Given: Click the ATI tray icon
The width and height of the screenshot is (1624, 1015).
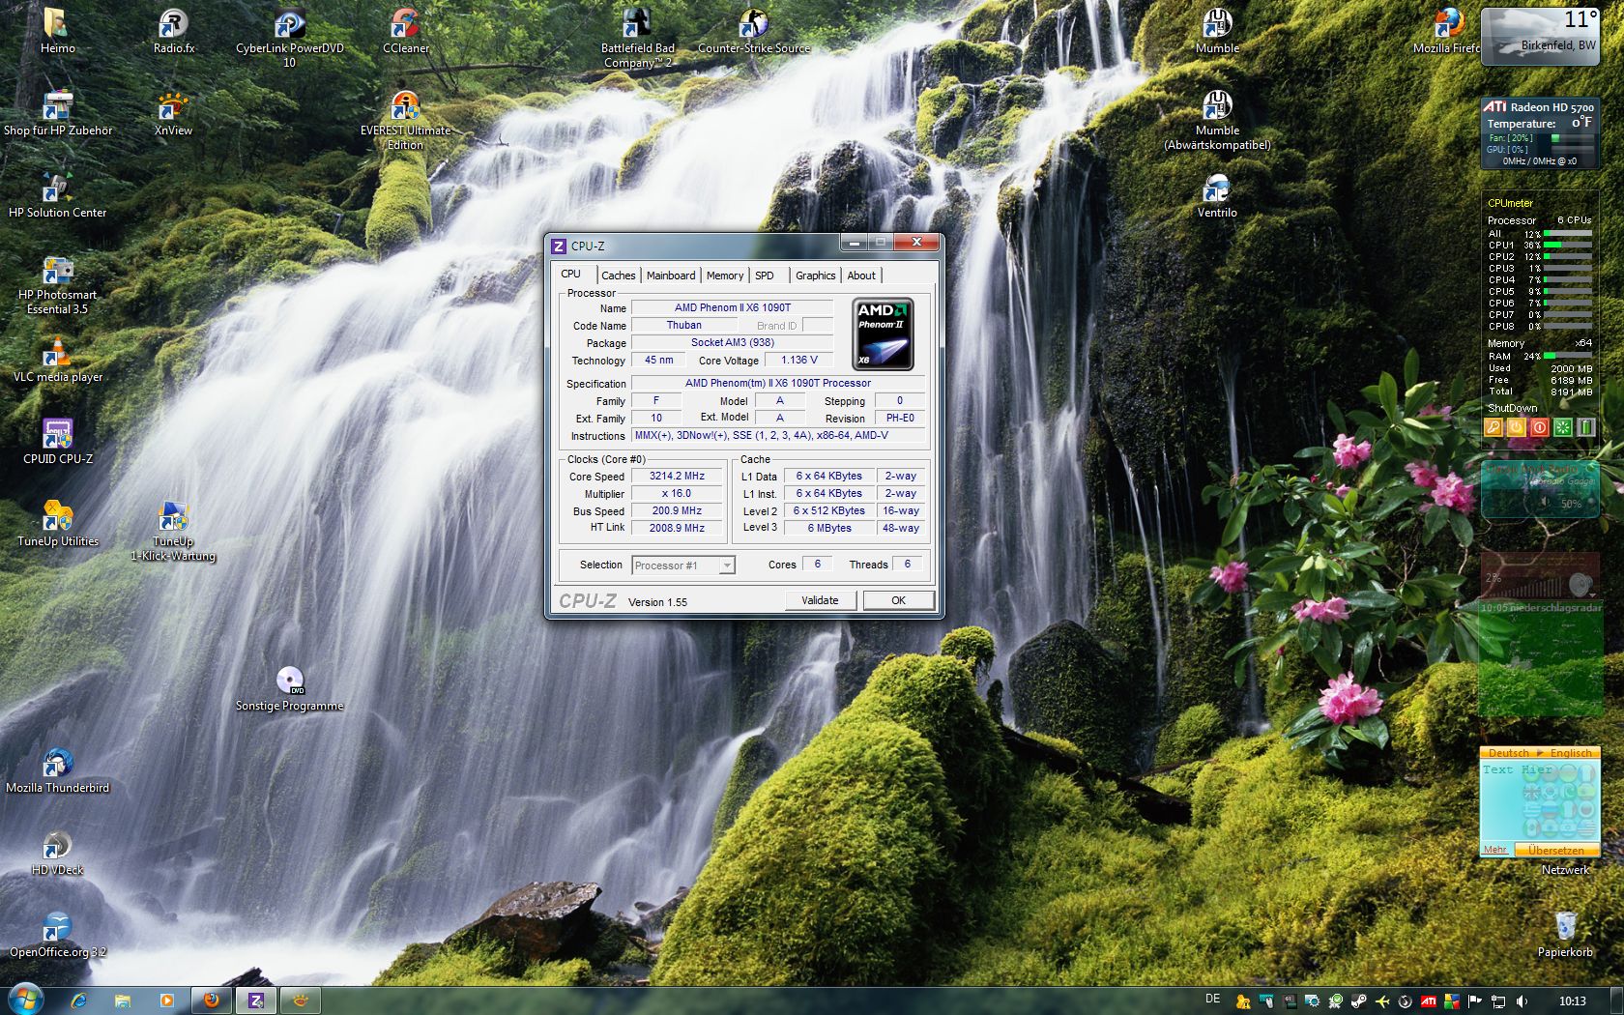Looking at the screenshot, I should [x=1428, y=1001].
